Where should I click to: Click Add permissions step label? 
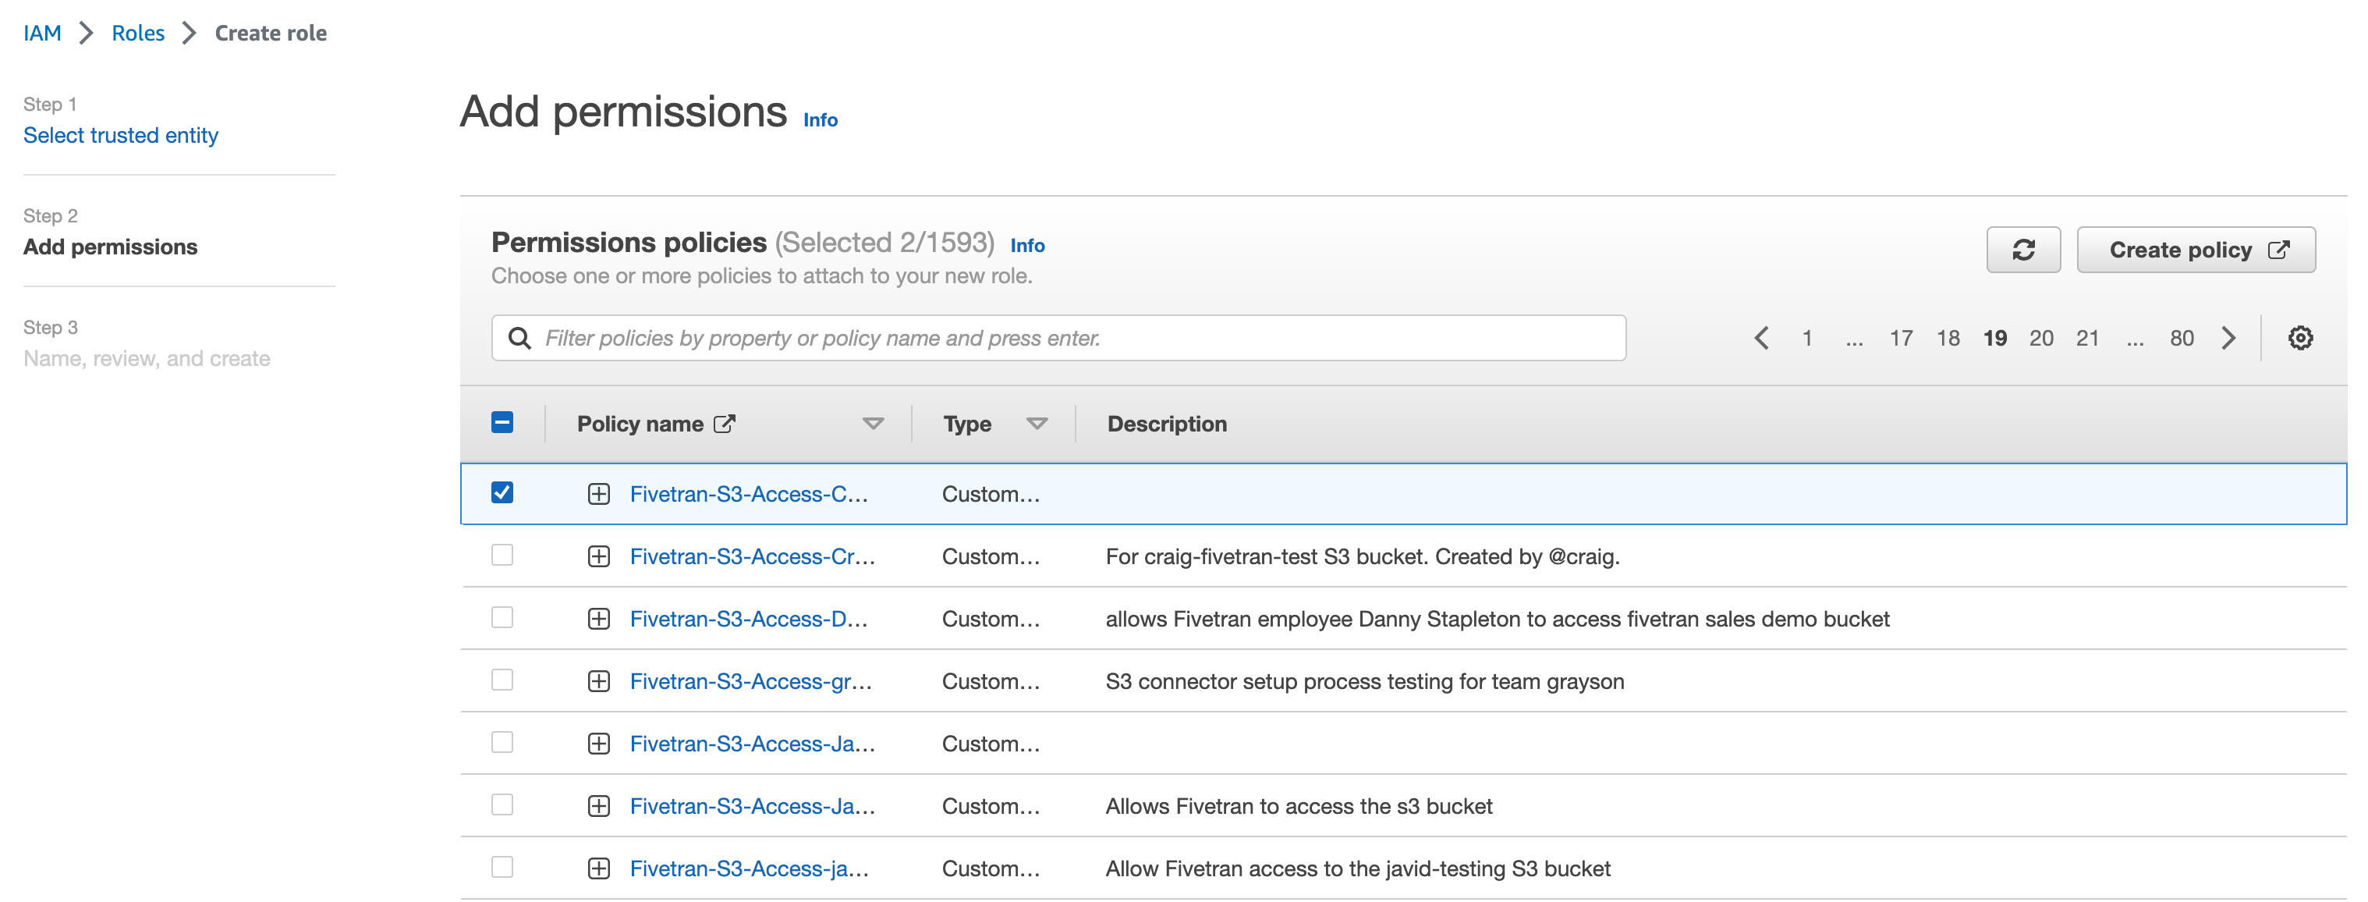[x=110, y=247]
